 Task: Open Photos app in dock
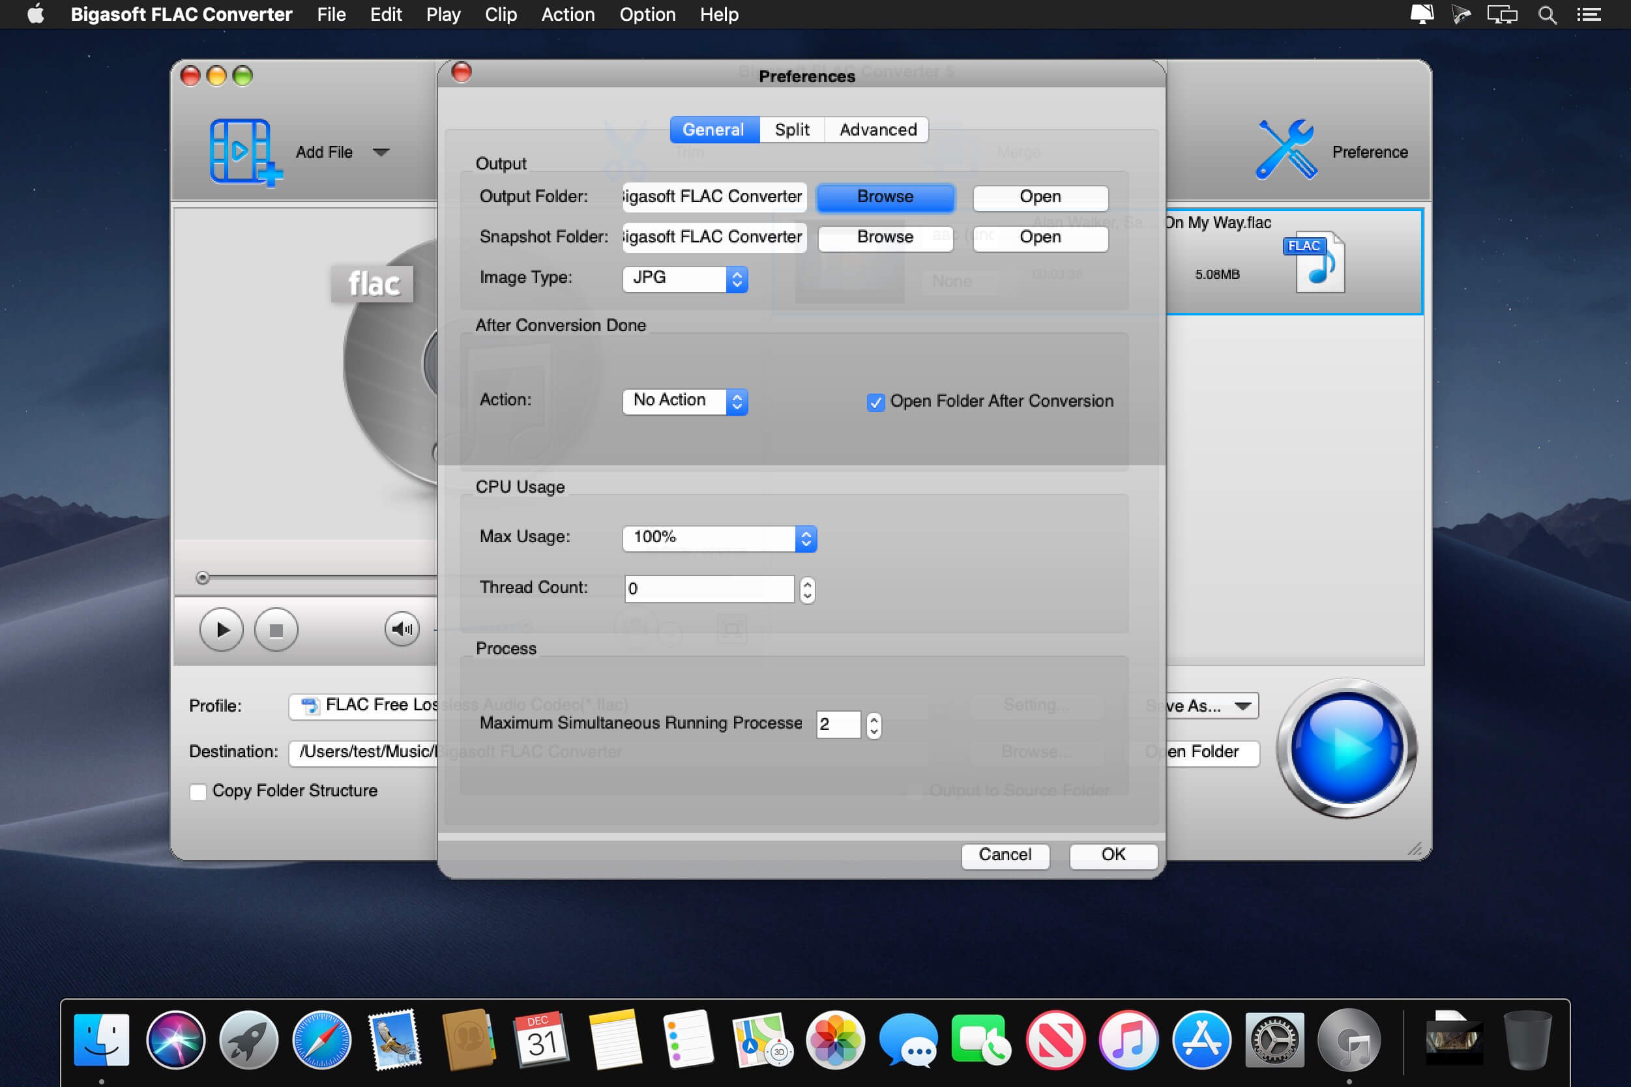[x=835, y=1039]
